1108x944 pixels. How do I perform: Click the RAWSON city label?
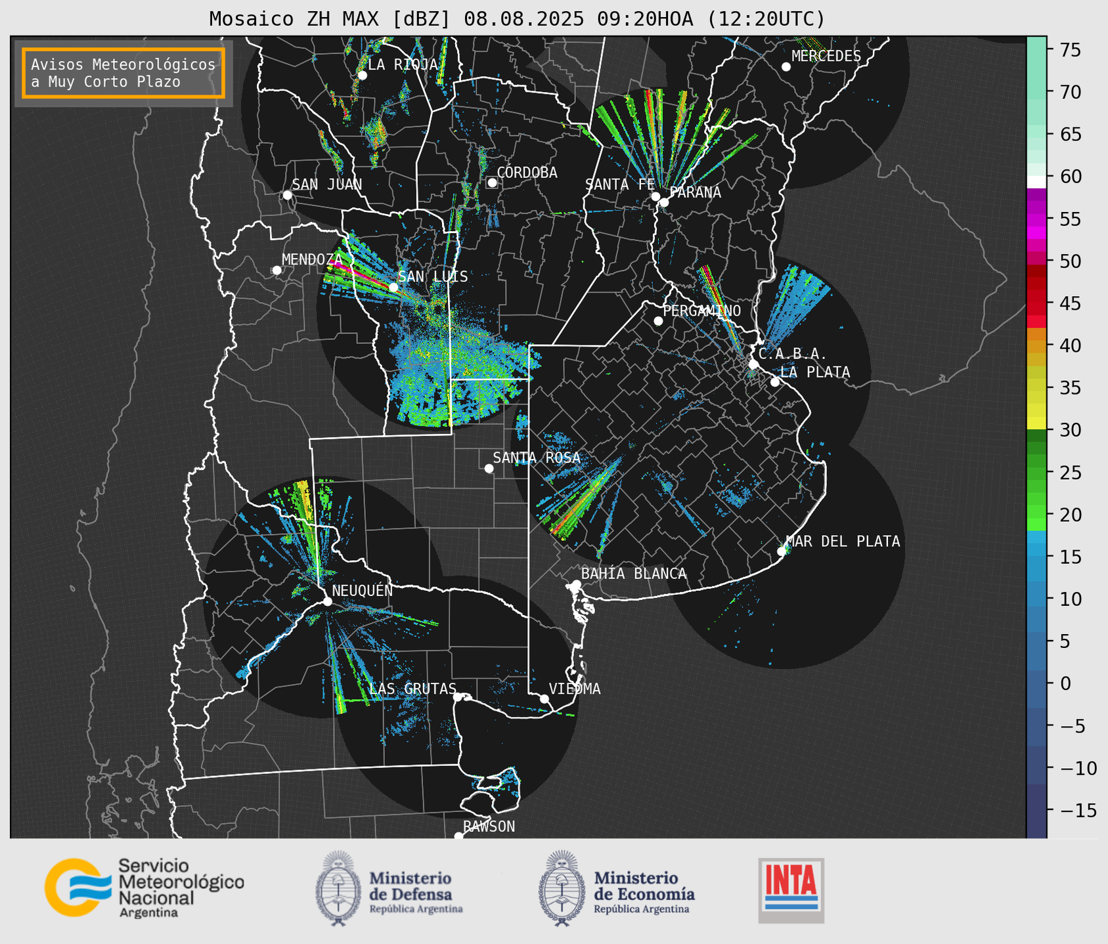pyautogui.click(x=489, y=826)
